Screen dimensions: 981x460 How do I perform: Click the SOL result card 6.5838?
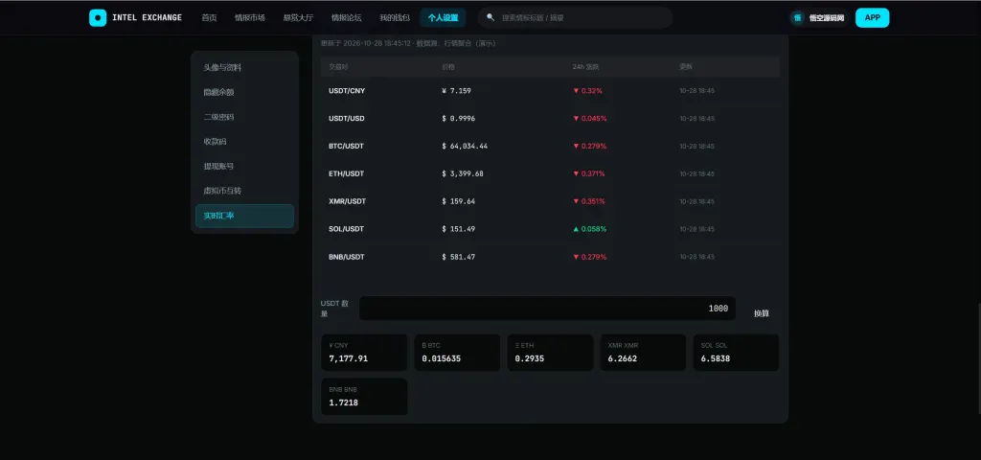point(737,353)
